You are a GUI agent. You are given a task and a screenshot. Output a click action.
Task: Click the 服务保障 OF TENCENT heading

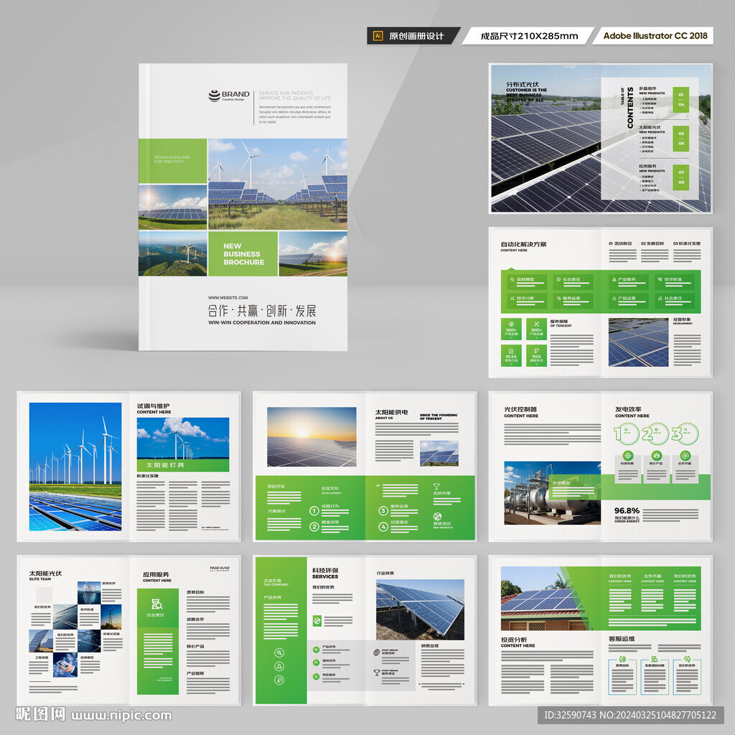tap(561, 323)
